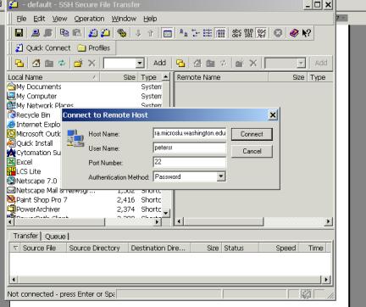Click scroll-down arrow of local file list

tap(166, 213)
